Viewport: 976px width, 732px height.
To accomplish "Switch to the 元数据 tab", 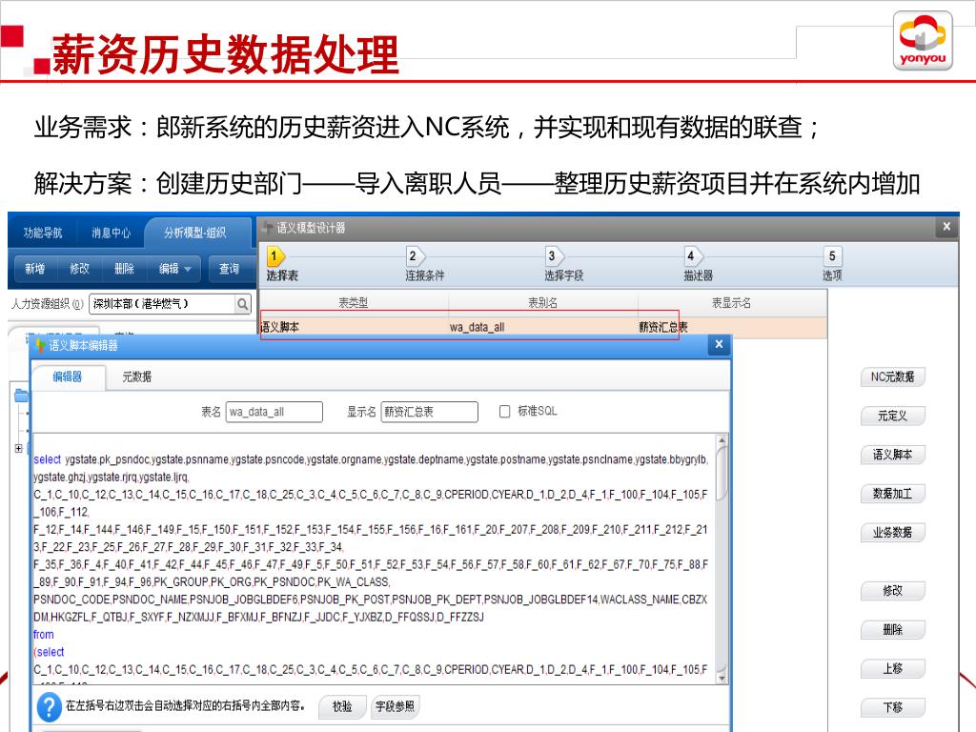I will coord(136,376).
